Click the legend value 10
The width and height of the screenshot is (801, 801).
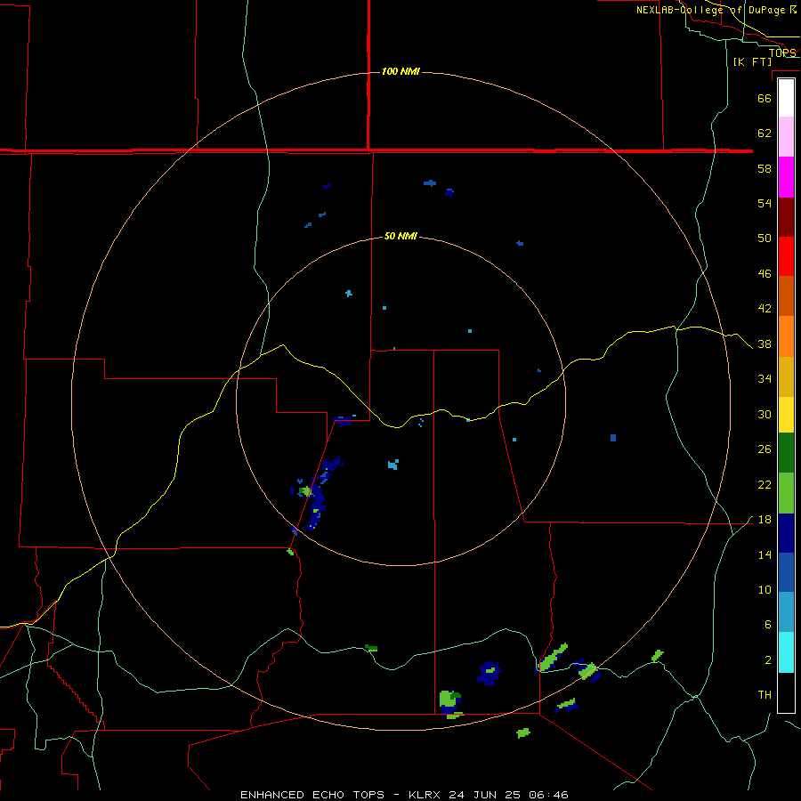pos(765,590)
